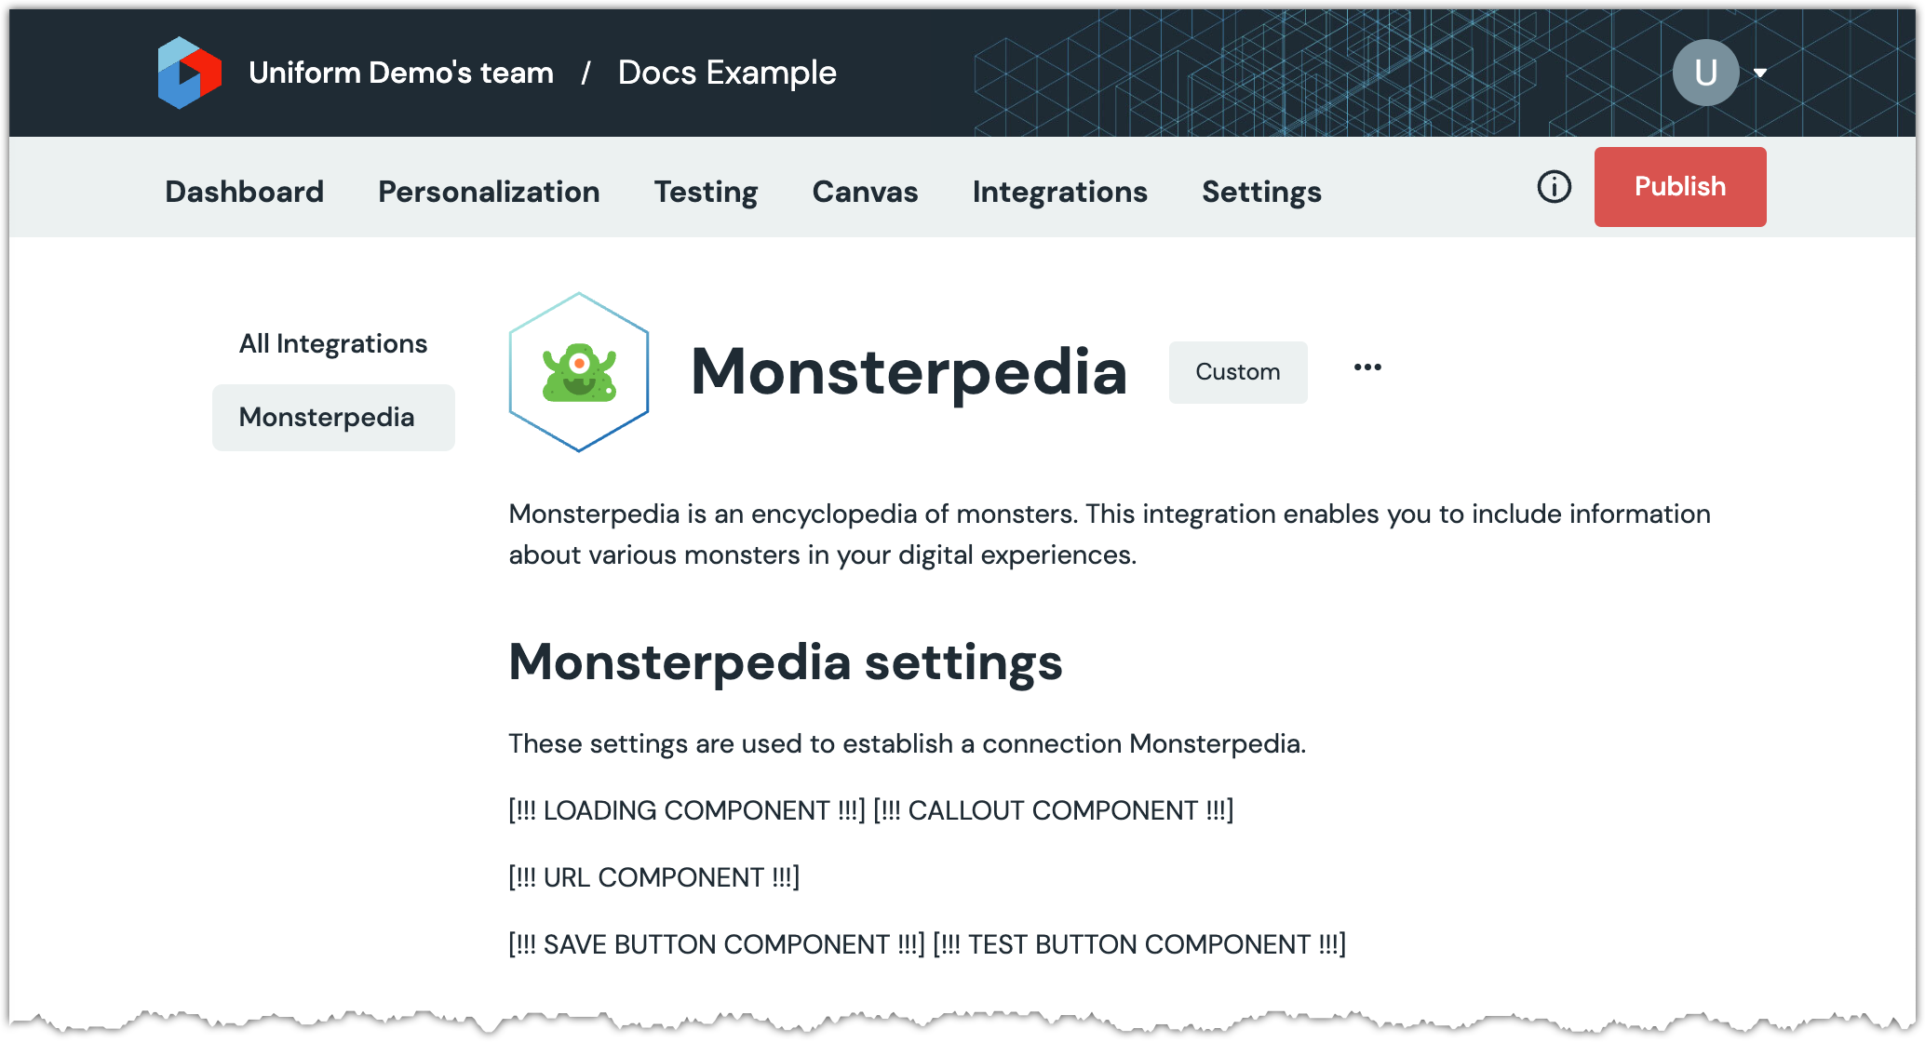Viewport: 1925px width, 1042px height.
Task: Select Monsterpedia in the sidebar
Action: click(327, 417)
